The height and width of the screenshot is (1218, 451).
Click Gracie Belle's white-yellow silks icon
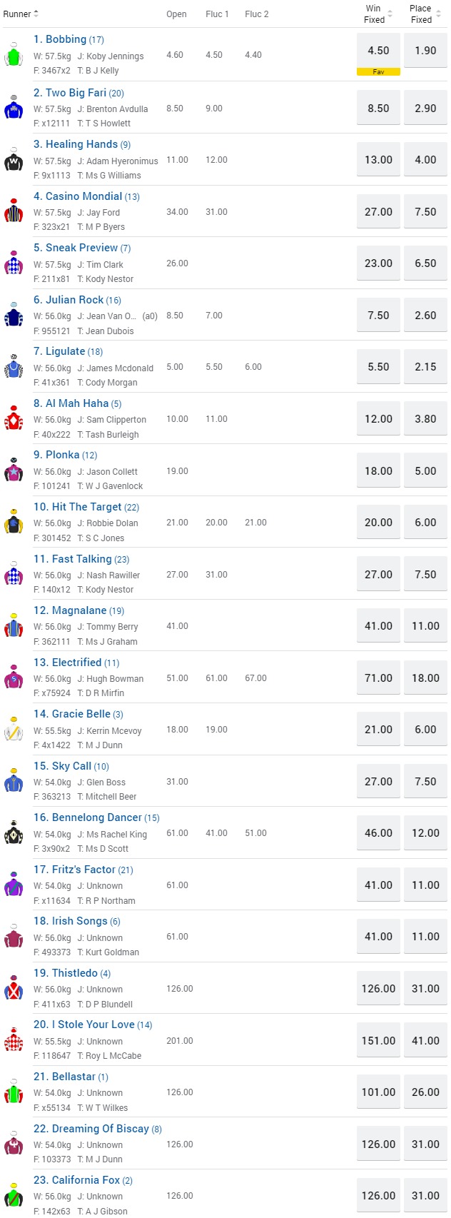(x=14, y=730)
